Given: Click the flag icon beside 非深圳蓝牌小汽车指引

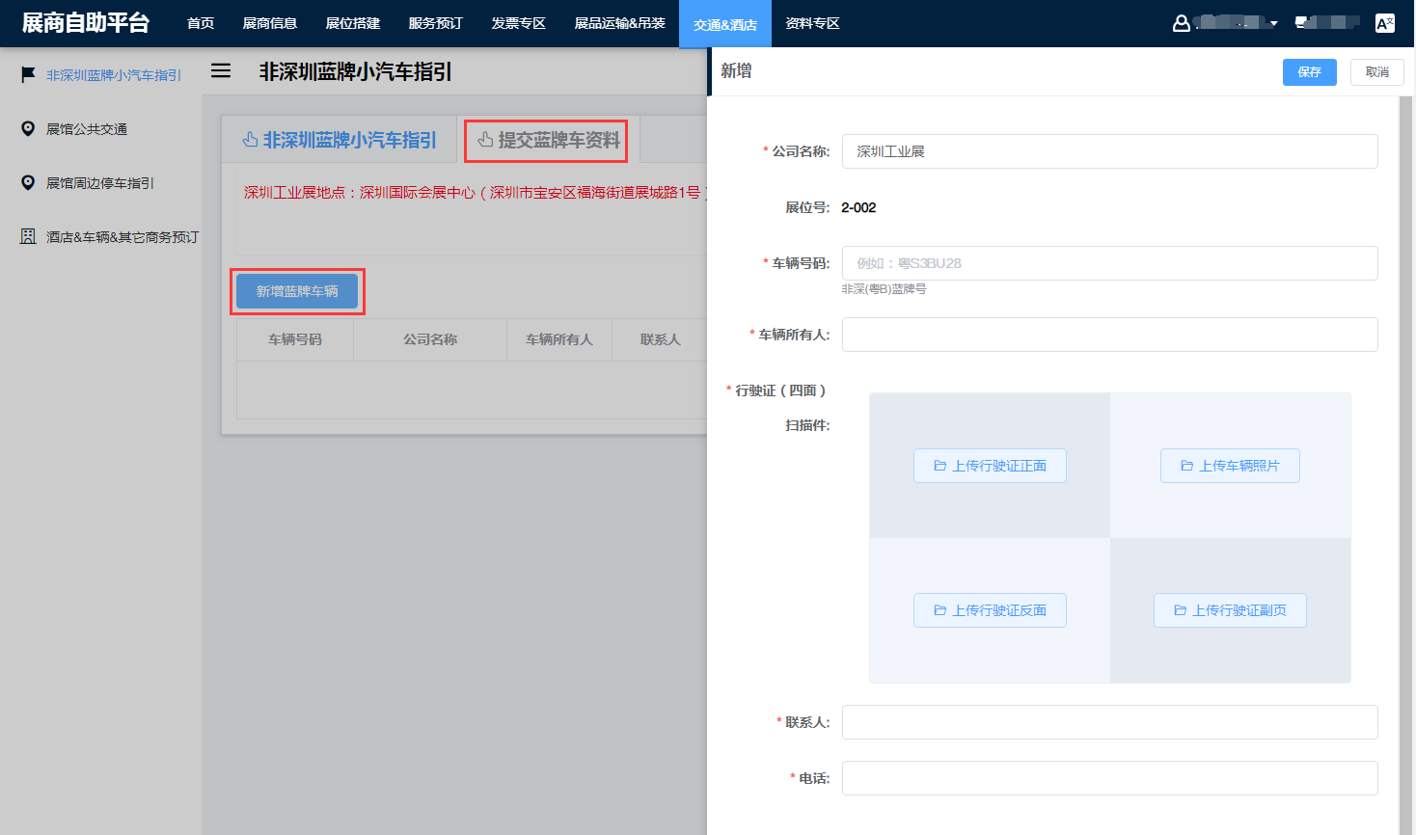Looking at the screenshot, I should click(x=28, y=74).
